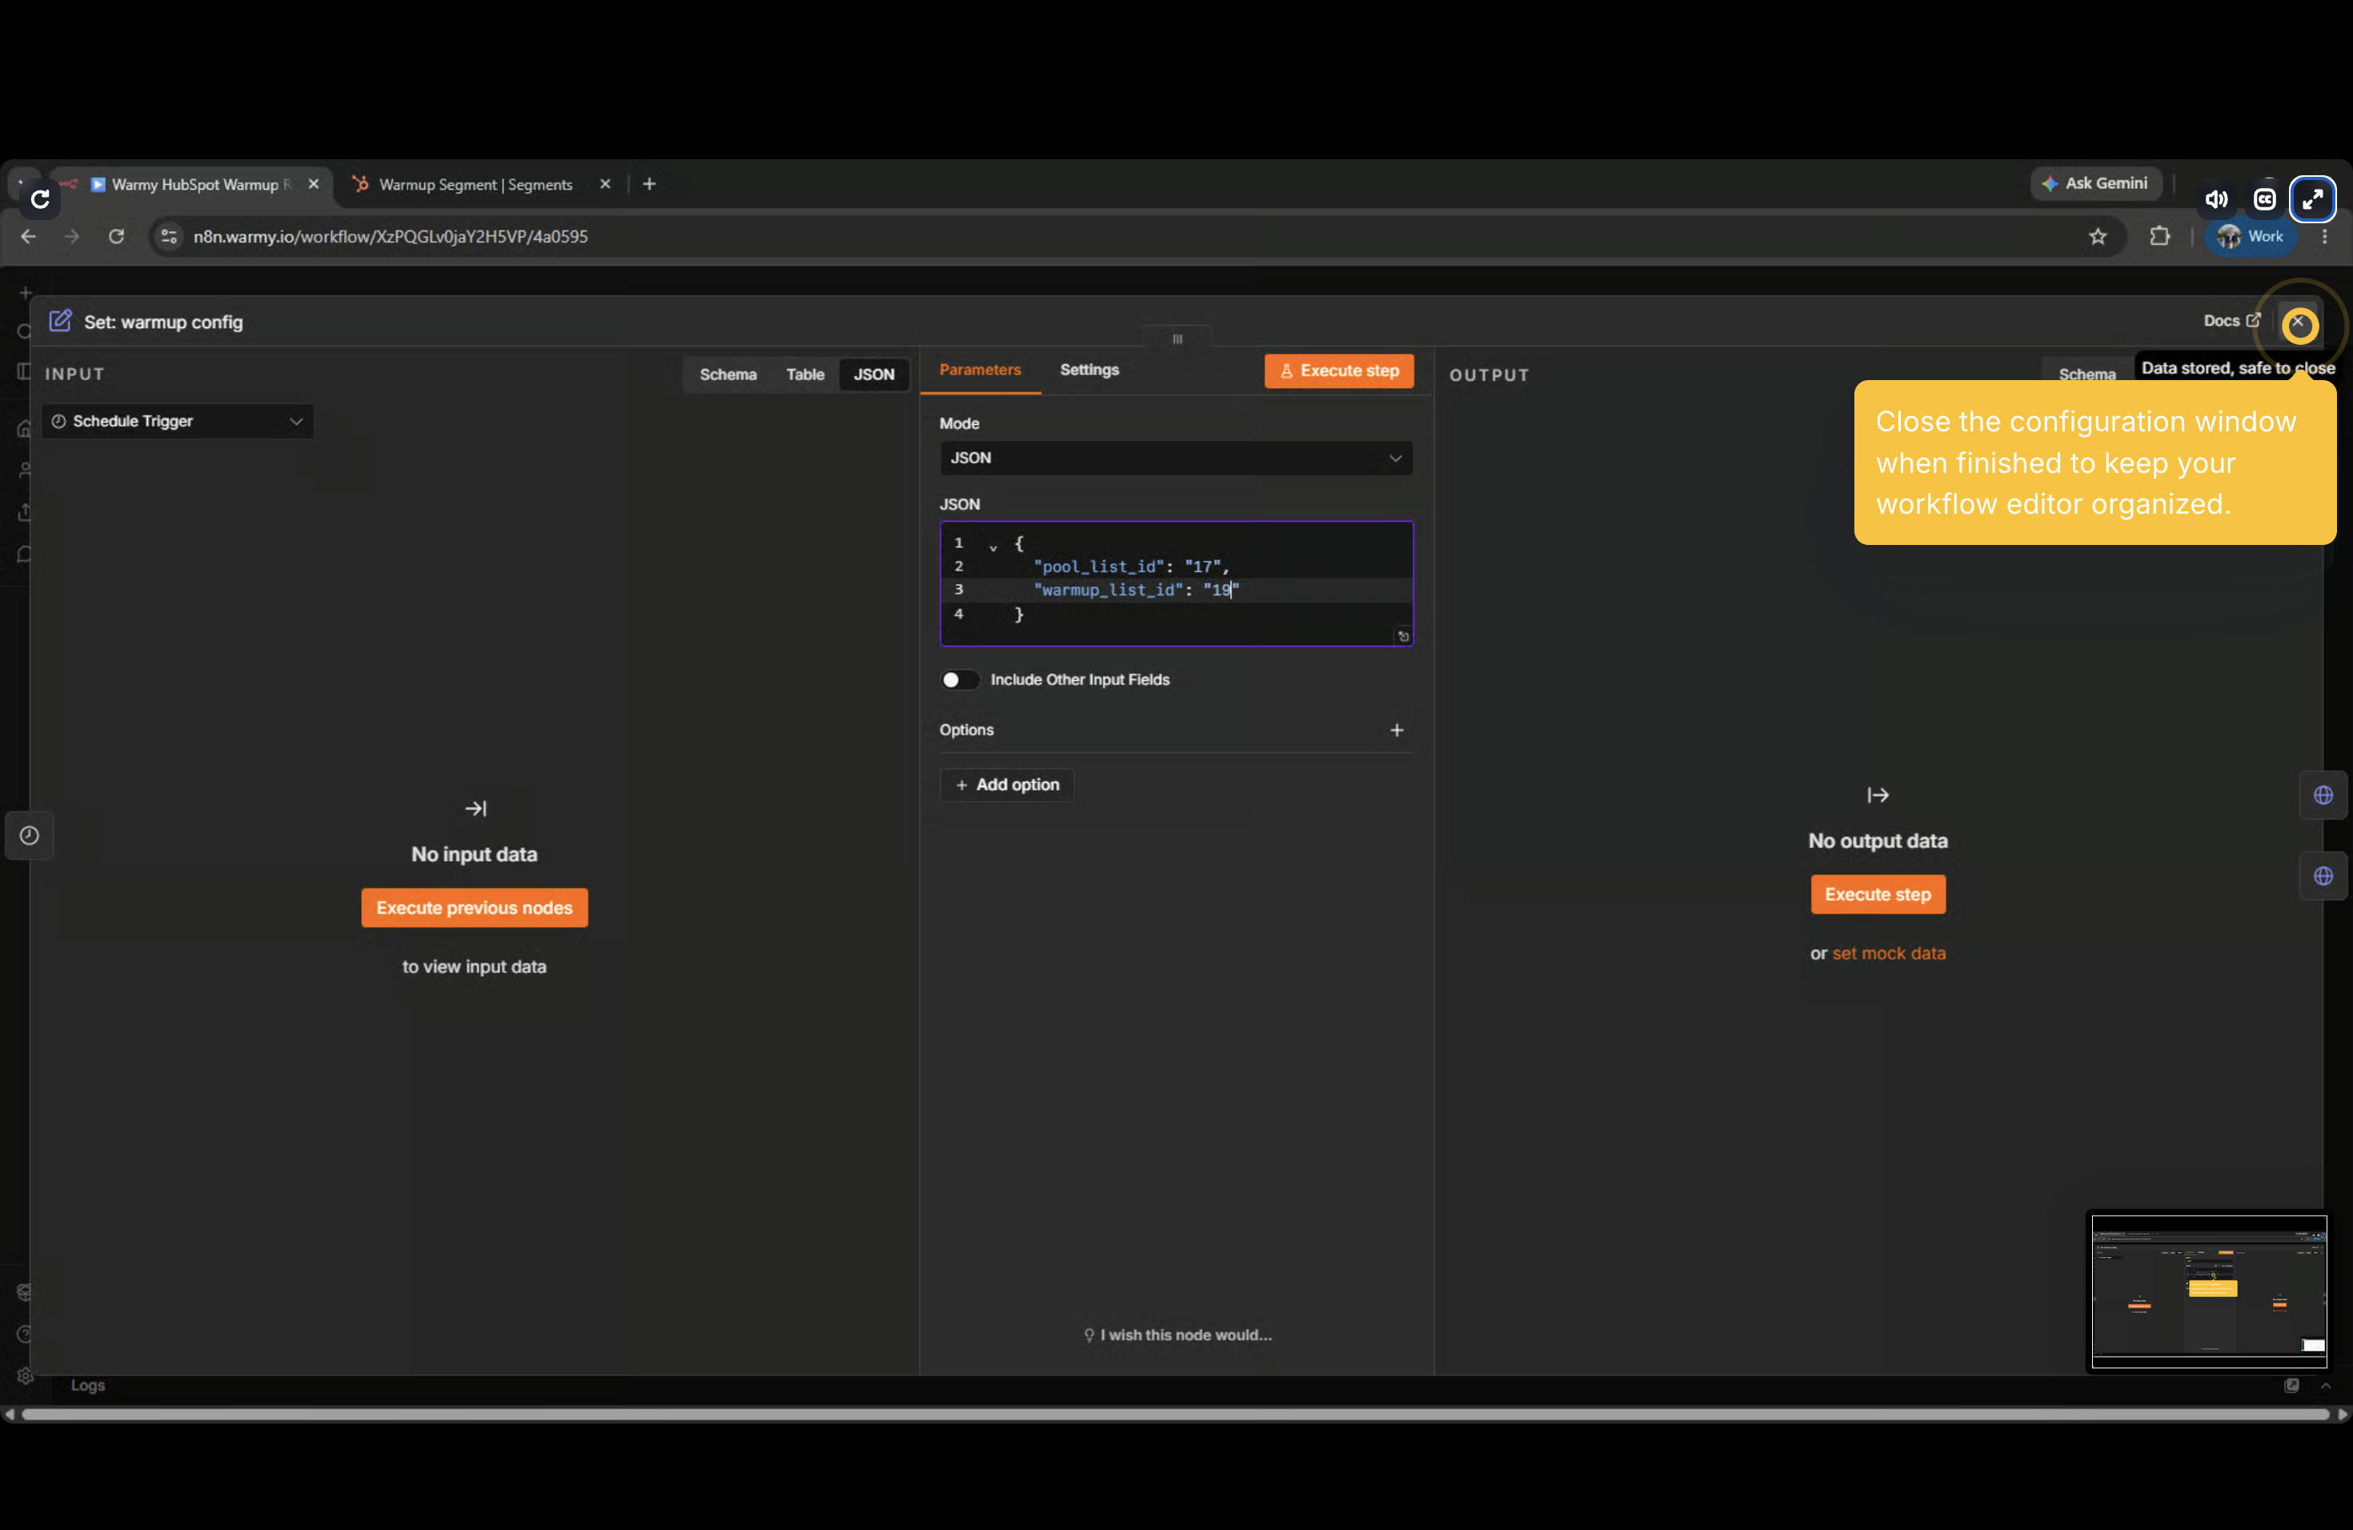
Task: Open the Logs panel label
Action: click(88, 1386)
